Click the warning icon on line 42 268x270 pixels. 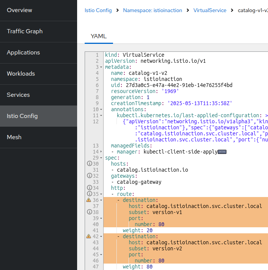[89, 236]
